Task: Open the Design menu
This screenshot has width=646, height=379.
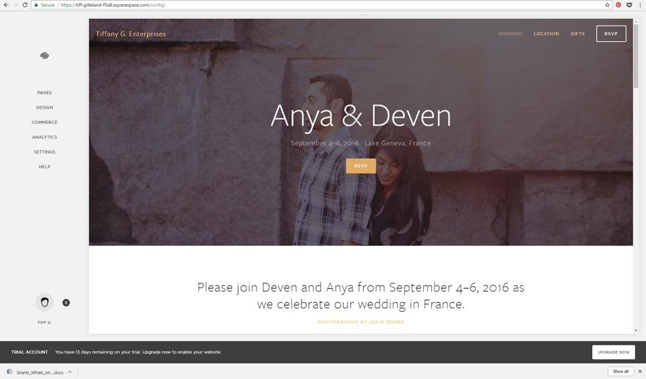Action: pyautogui.click(x=44, y=108)
